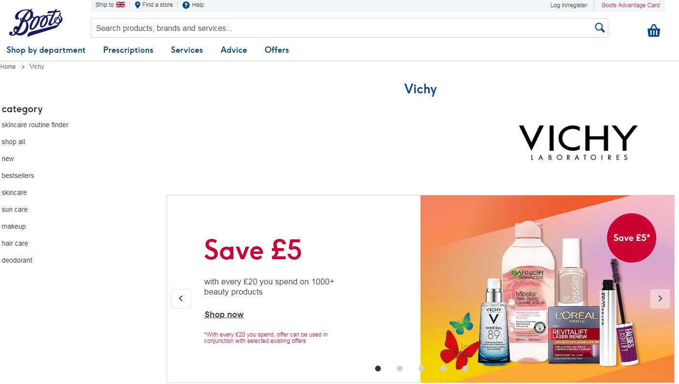Click the UK flag Ship to icon
The image size is (679, 384).
coord(121,5)
